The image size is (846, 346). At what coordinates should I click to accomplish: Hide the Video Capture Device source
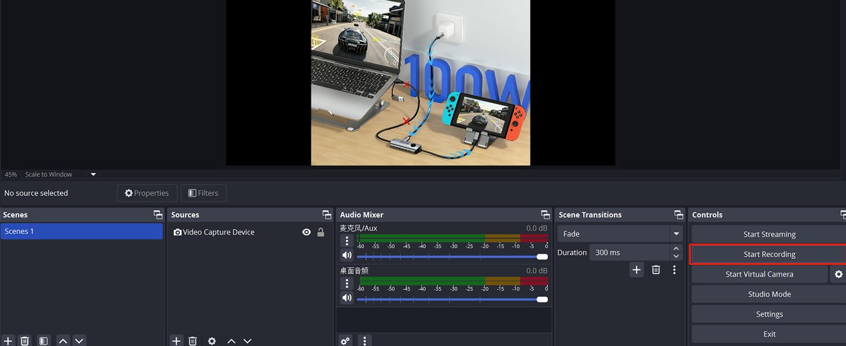[x=306, y=232]
